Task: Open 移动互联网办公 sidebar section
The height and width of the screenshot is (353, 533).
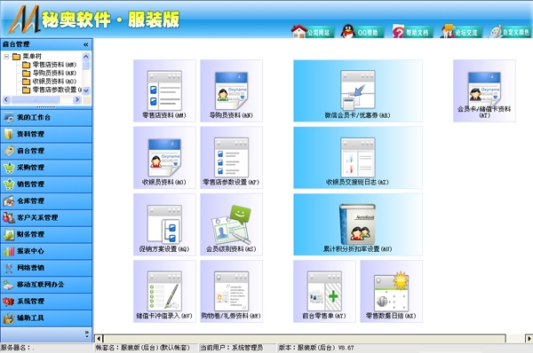Action: click(46, 285)
